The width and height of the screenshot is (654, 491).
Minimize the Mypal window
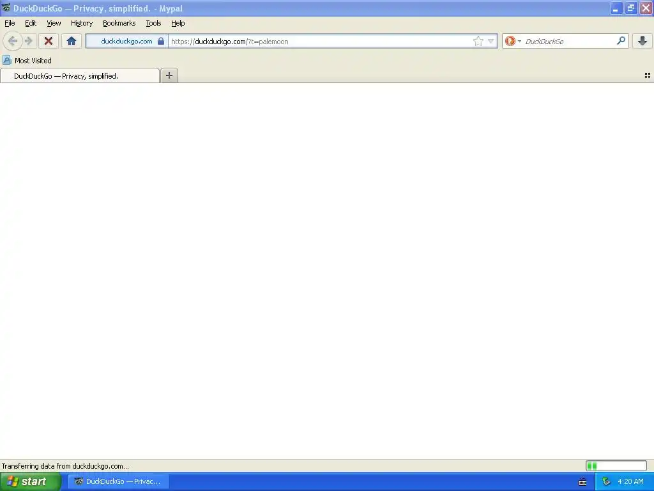[x=616, y=8]
